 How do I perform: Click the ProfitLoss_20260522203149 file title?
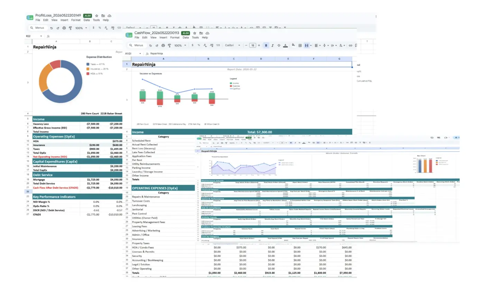58,16
